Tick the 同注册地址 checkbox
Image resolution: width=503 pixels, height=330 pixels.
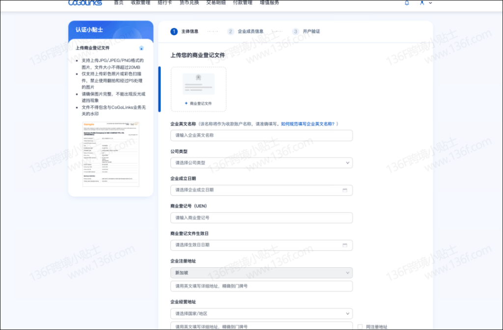[x=360, y=327]
